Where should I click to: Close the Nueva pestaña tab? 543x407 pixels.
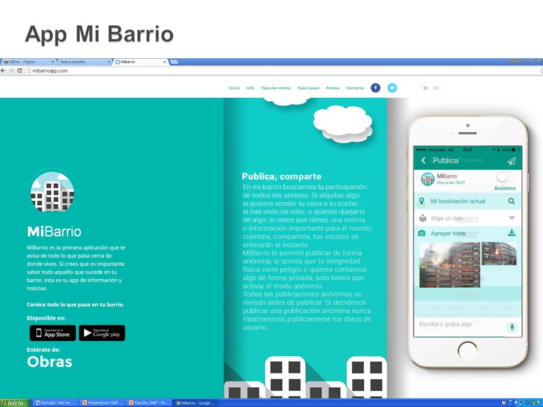[109, 62]
